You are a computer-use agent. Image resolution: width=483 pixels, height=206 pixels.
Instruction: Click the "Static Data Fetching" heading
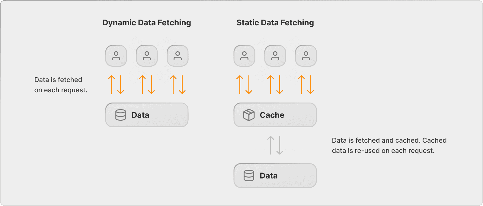[275, 23]
